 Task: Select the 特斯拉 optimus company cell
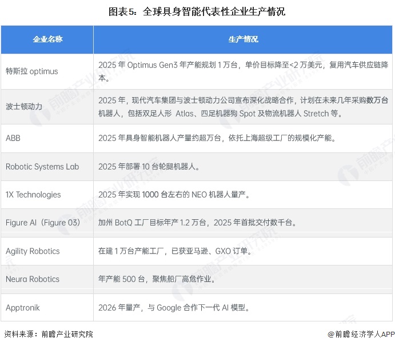click(x=47, y=71)
